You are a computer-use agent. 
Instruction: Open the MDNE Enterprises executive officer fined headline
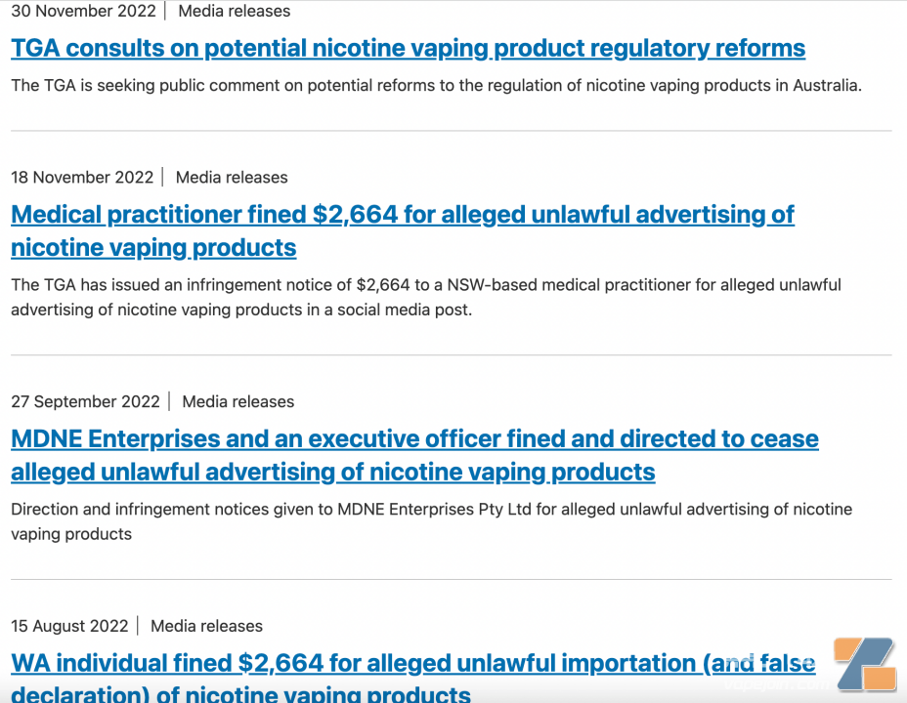[414, 439]
